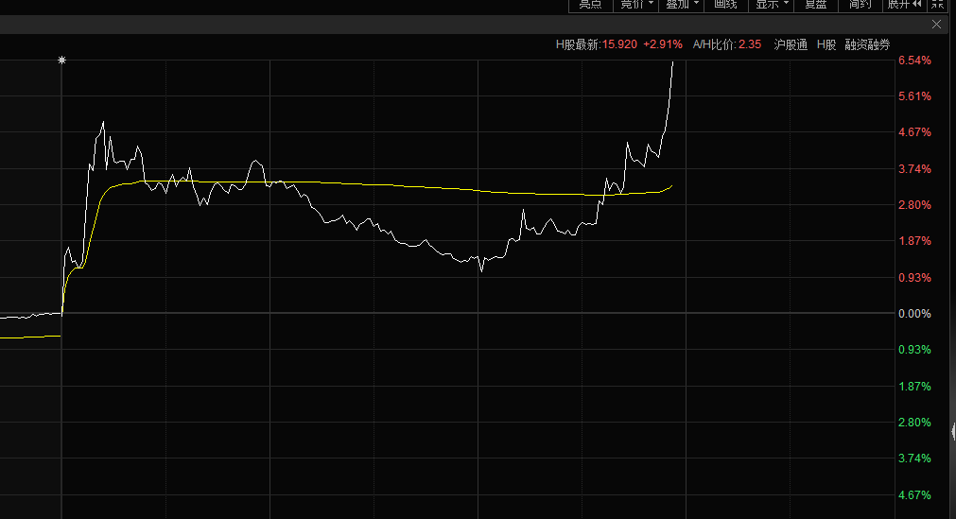The image size is (956, 519).
Task: Click the star marker at chart open
Action: (x=62, y=61)
